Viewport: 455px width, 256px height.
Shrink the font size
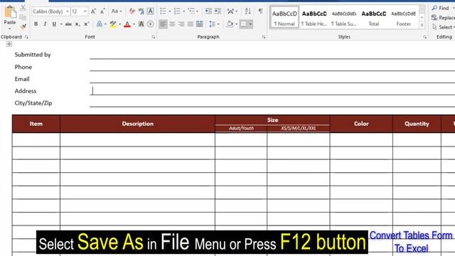tap(102, 11)
